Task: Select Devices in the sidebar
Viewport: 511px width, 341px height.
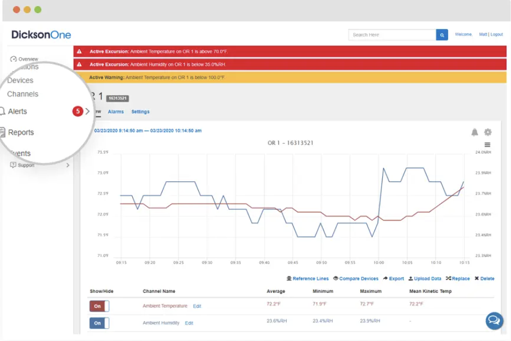Action: (20, 80)
